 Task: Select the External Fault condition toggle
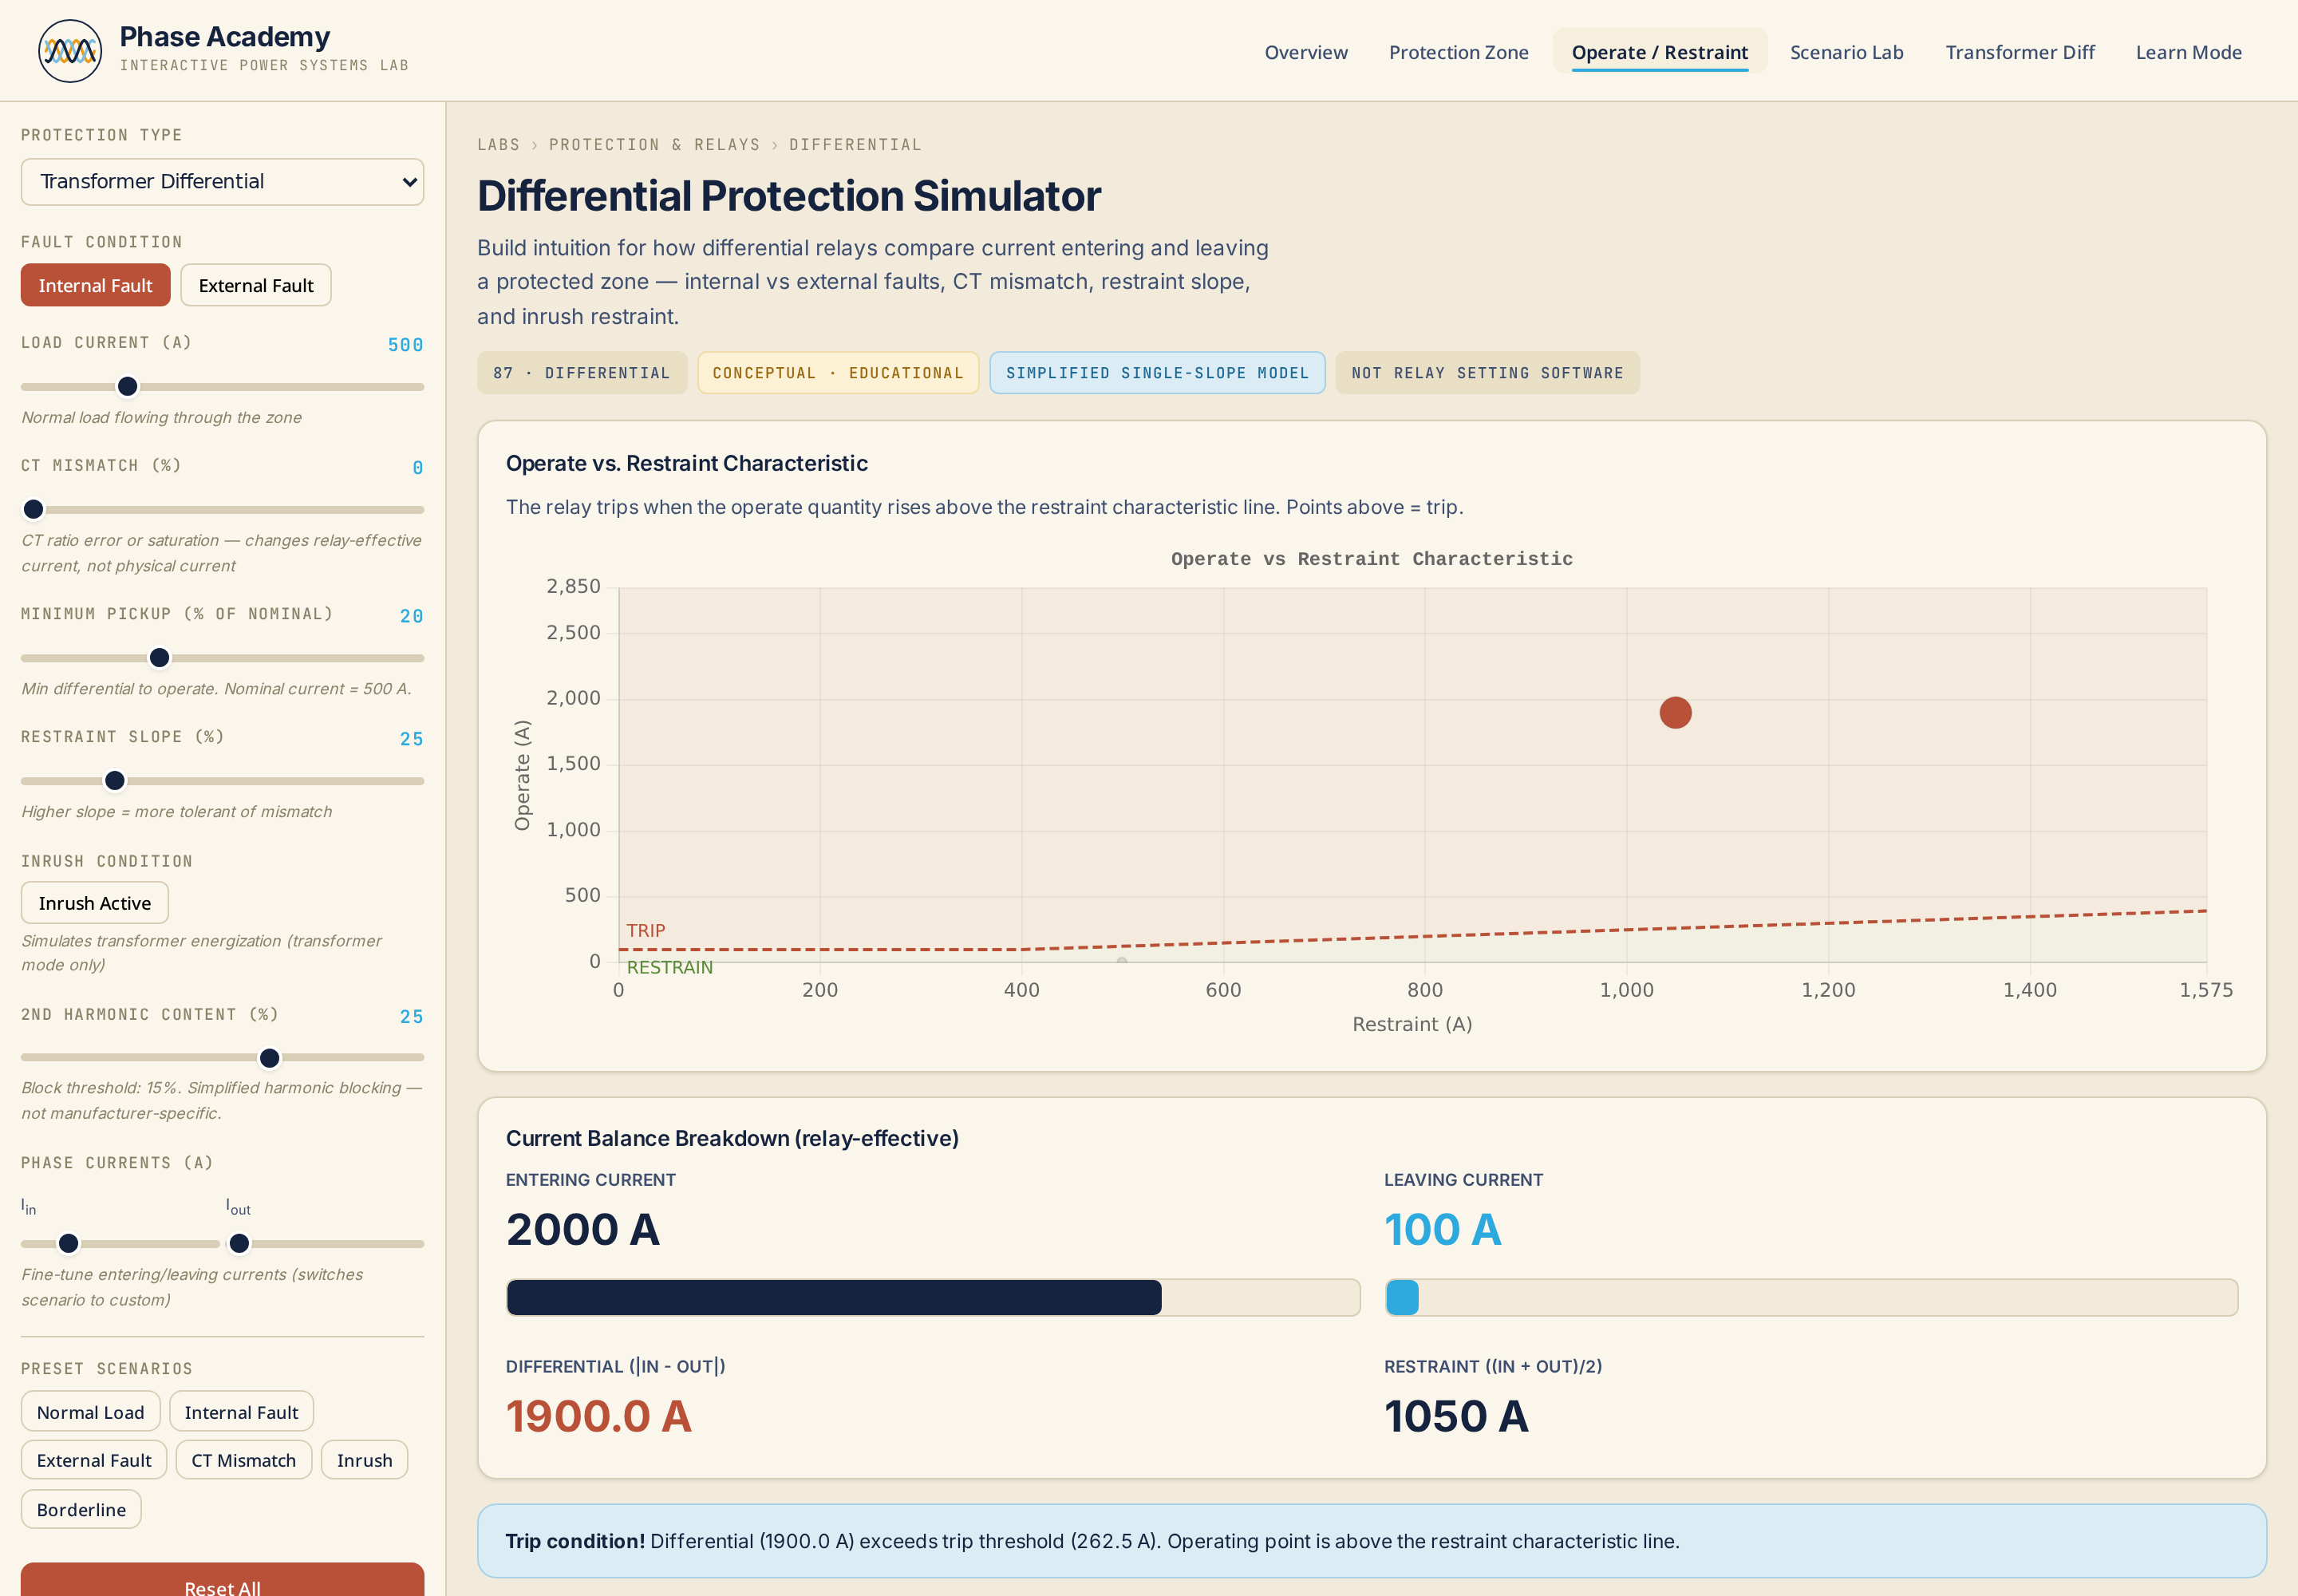pyautogui.click(x=256, y=286)
